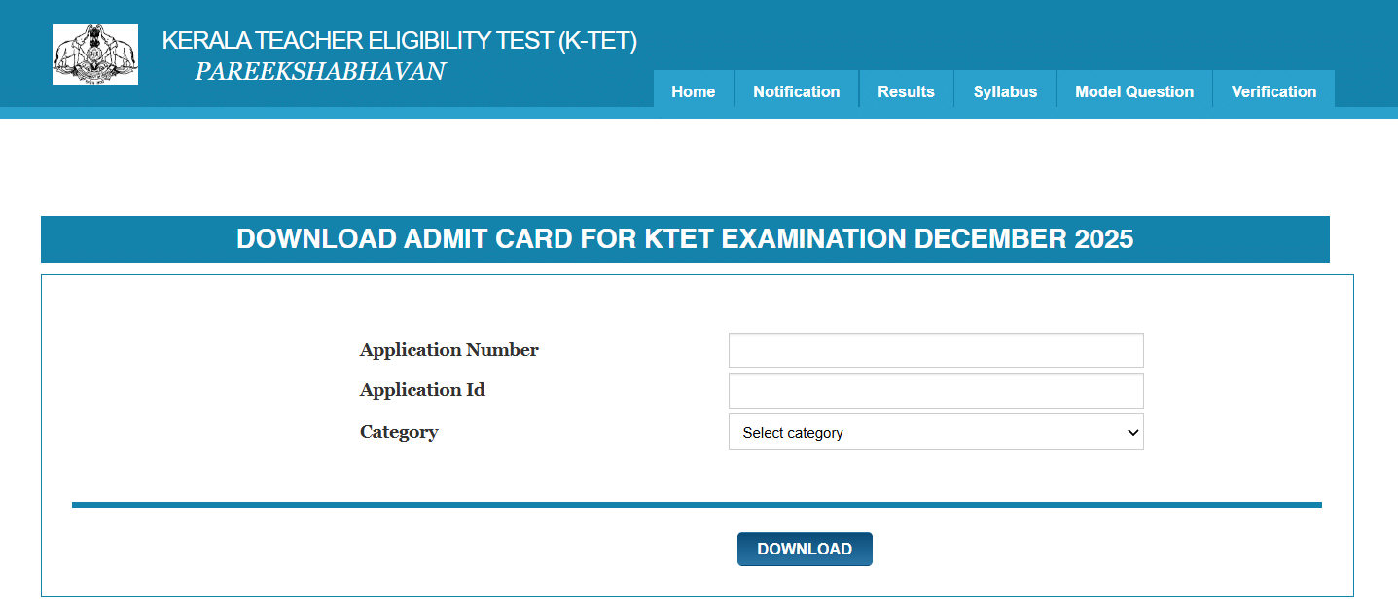Viewport: 1398px width, 608px height.
Task: Click the Application Id label
Action: coord(422,389)
